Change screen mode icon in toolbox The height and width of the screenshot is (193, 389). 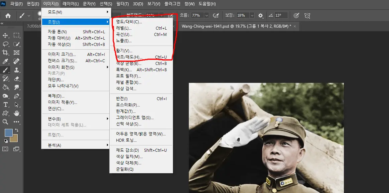(x=16, y=149)
